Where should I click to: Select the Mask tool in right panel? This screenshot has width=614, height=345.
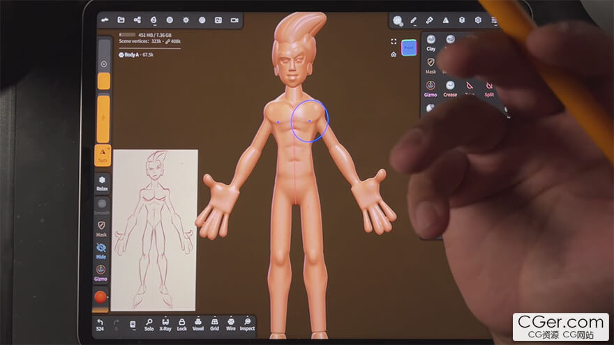point(430,66)
